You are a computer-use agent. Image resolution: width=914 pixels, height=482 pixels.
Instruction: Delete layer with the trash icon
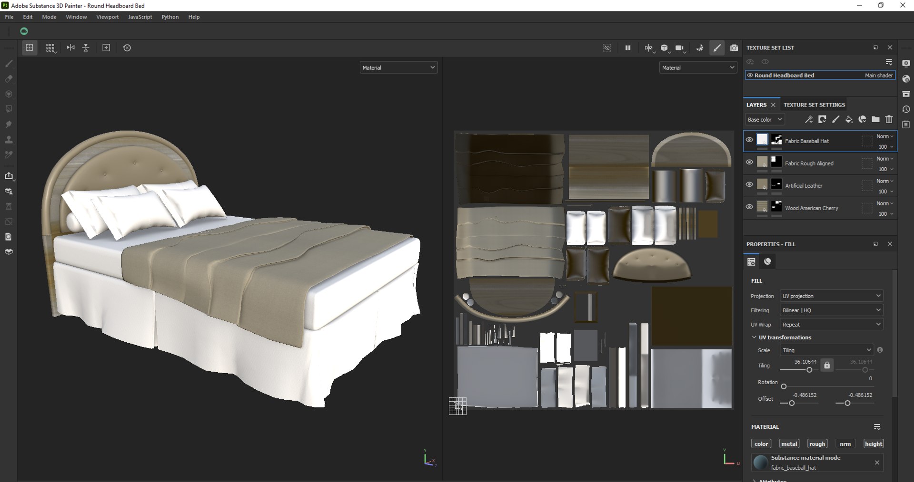pyautogui.click(x=889, y=119)
